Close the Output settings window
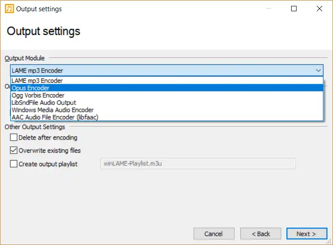Image resolution: width=333 pixels, height=245 pixels. (319, 9)
